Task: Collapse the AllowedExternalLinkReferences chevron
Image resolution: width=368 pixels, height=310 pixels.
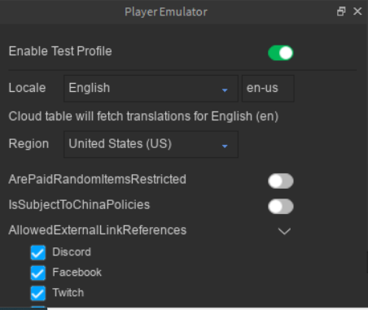Action: pyautogui.click(x=284, y=231)
